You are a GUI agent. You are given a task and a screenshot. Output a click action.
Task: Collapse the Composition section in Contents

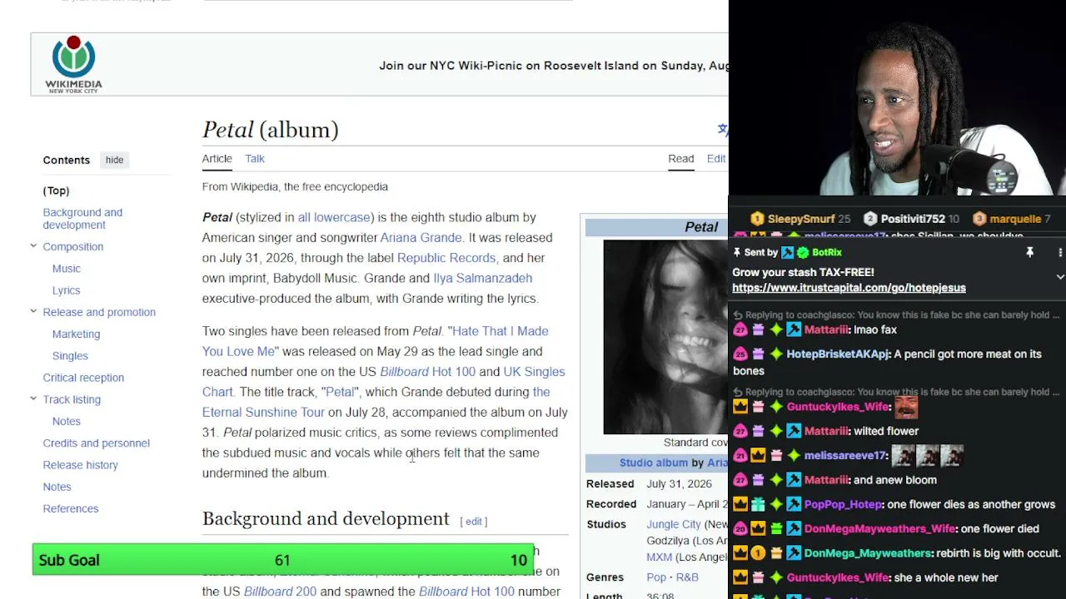(33, 246)
